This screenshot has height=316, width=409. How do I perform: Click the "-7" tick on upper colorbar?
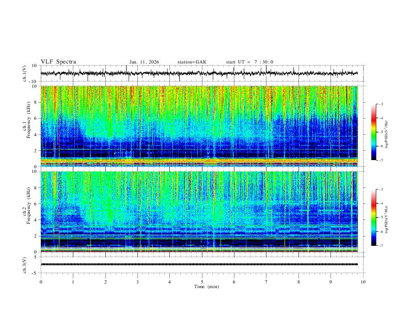click(381, 160)
